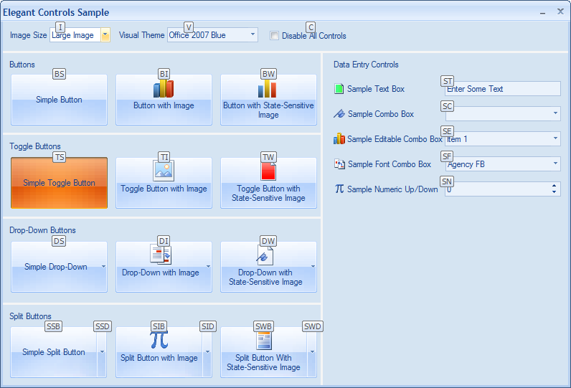Click the pi icon beside Sample Numeric Up/Down
This screenshot has width=571, height=388.
(x=339, y=189)
